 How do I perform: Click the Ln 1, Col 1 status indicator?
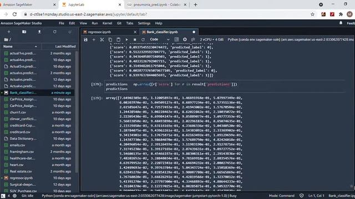tap(316, 196)
